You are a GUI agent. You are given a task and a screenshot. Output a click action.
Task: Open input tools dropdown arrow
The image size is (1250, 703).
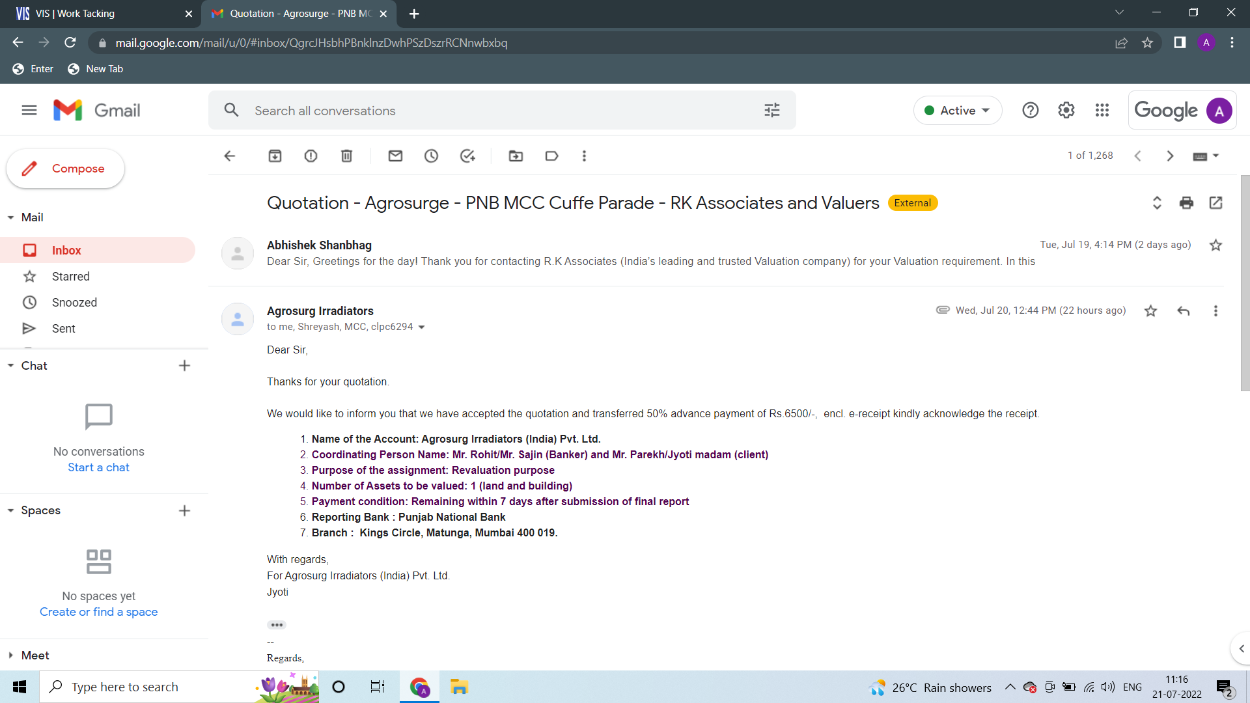click(x=1215, y=156)
